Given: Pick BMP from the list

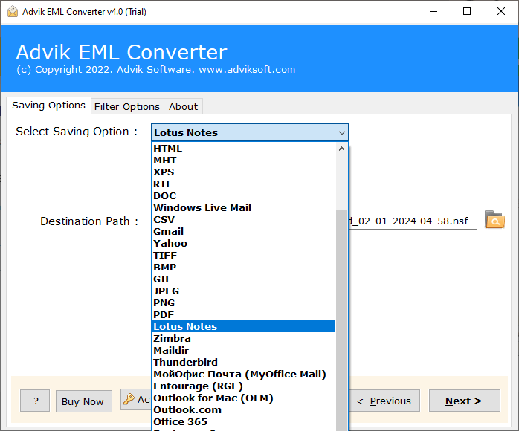Looking at the screenshot, I should pos(243,268).
